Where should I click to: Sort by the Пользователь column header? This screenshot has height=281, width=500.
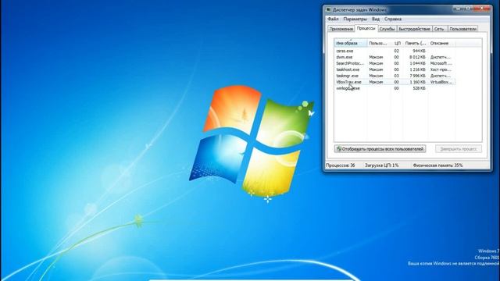point(379,43)
